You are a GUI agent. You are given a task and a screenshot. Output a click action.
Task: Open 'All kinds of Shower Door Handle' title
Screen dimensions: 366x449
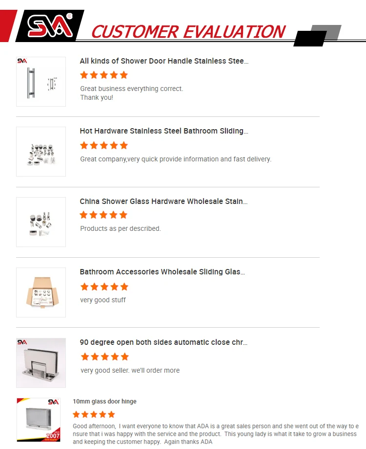[164, 61]
